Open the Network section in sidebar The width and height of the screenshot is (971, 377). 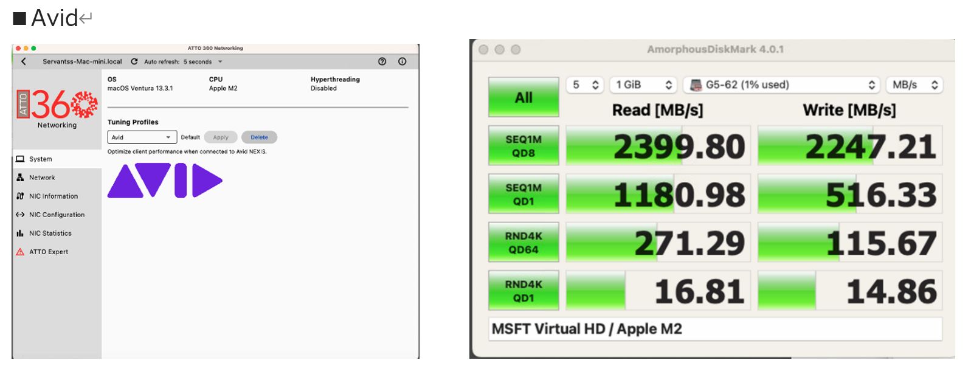pos(57,178)
